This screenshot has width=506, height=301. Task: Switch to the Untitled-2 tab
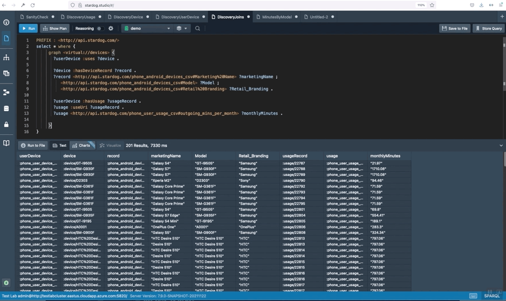[319, 17]
